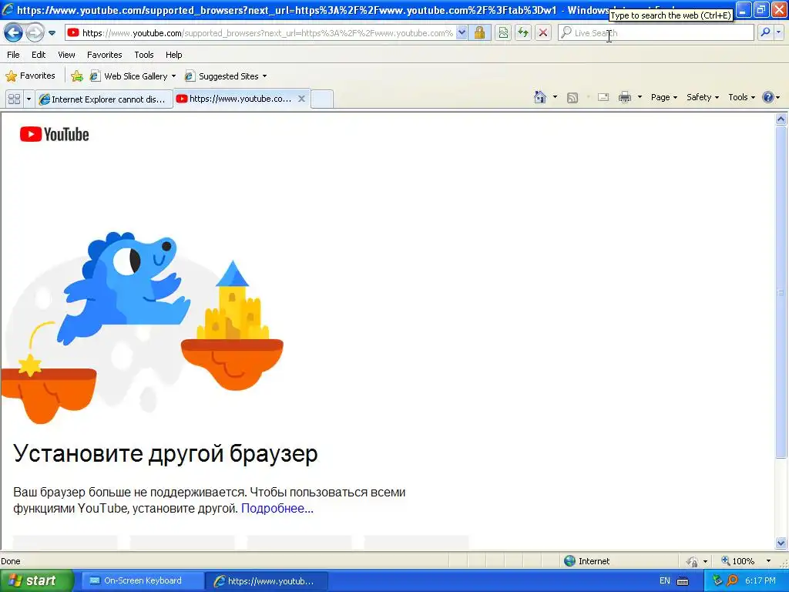Open Protected Mode settings icon in status bar
This screenshot has height=592, width=789.
[693, 561]
